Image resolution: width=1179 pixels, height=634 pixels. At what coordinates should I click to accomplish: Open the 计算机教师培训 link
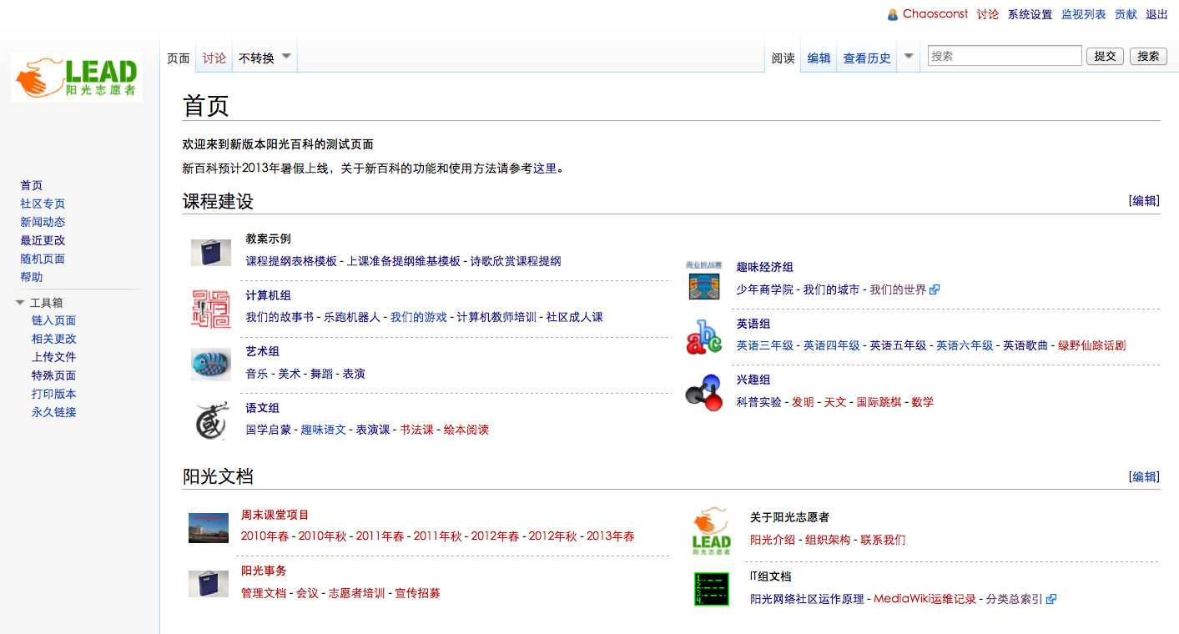coord(496,317)
